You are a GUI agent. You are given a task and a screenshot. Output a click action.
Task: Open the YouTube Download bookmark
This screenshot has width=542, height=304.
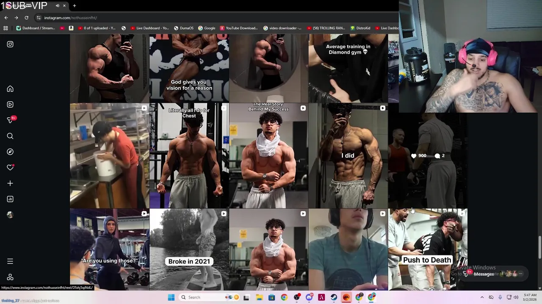tap(239, 28)
